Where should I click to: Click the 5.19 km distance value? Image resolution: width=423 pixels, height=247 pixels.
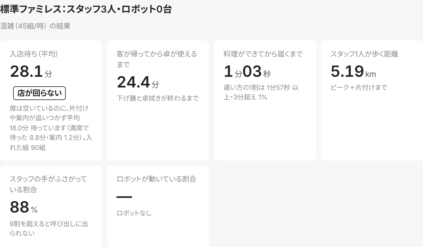click(353, 71)
